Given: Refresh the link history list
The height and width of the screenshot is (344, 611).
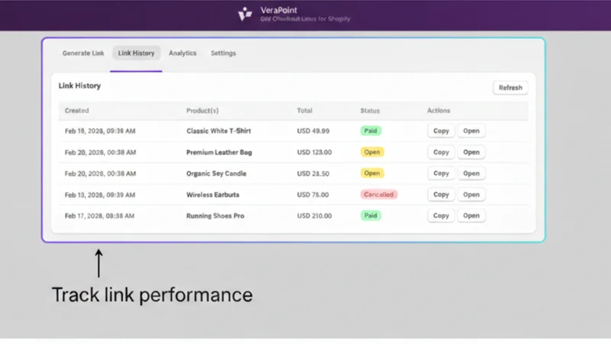Looking at the screenshot, I should 510,88.
